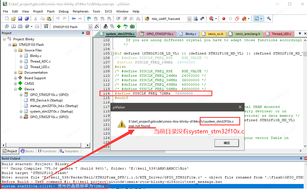Click the Manage Run-Time Environment green diamond icon

119,27
